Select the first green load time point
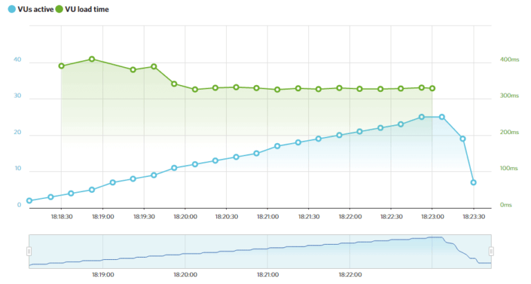The height and width of the screenshot is (284, 531). coord(62,66)
